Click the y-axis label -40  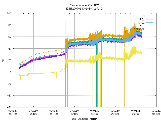(9, 96)
